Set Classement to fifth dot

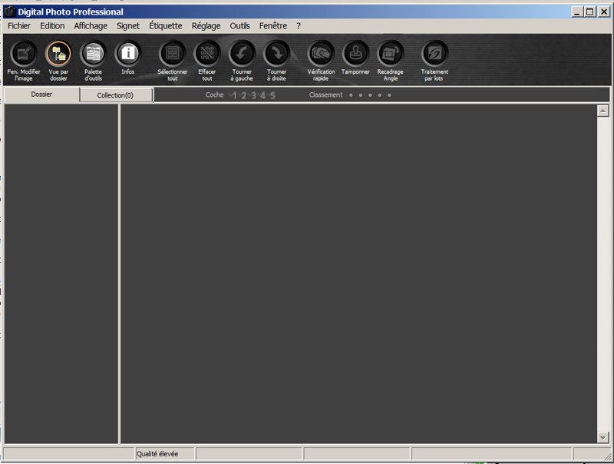pos(389,95)
